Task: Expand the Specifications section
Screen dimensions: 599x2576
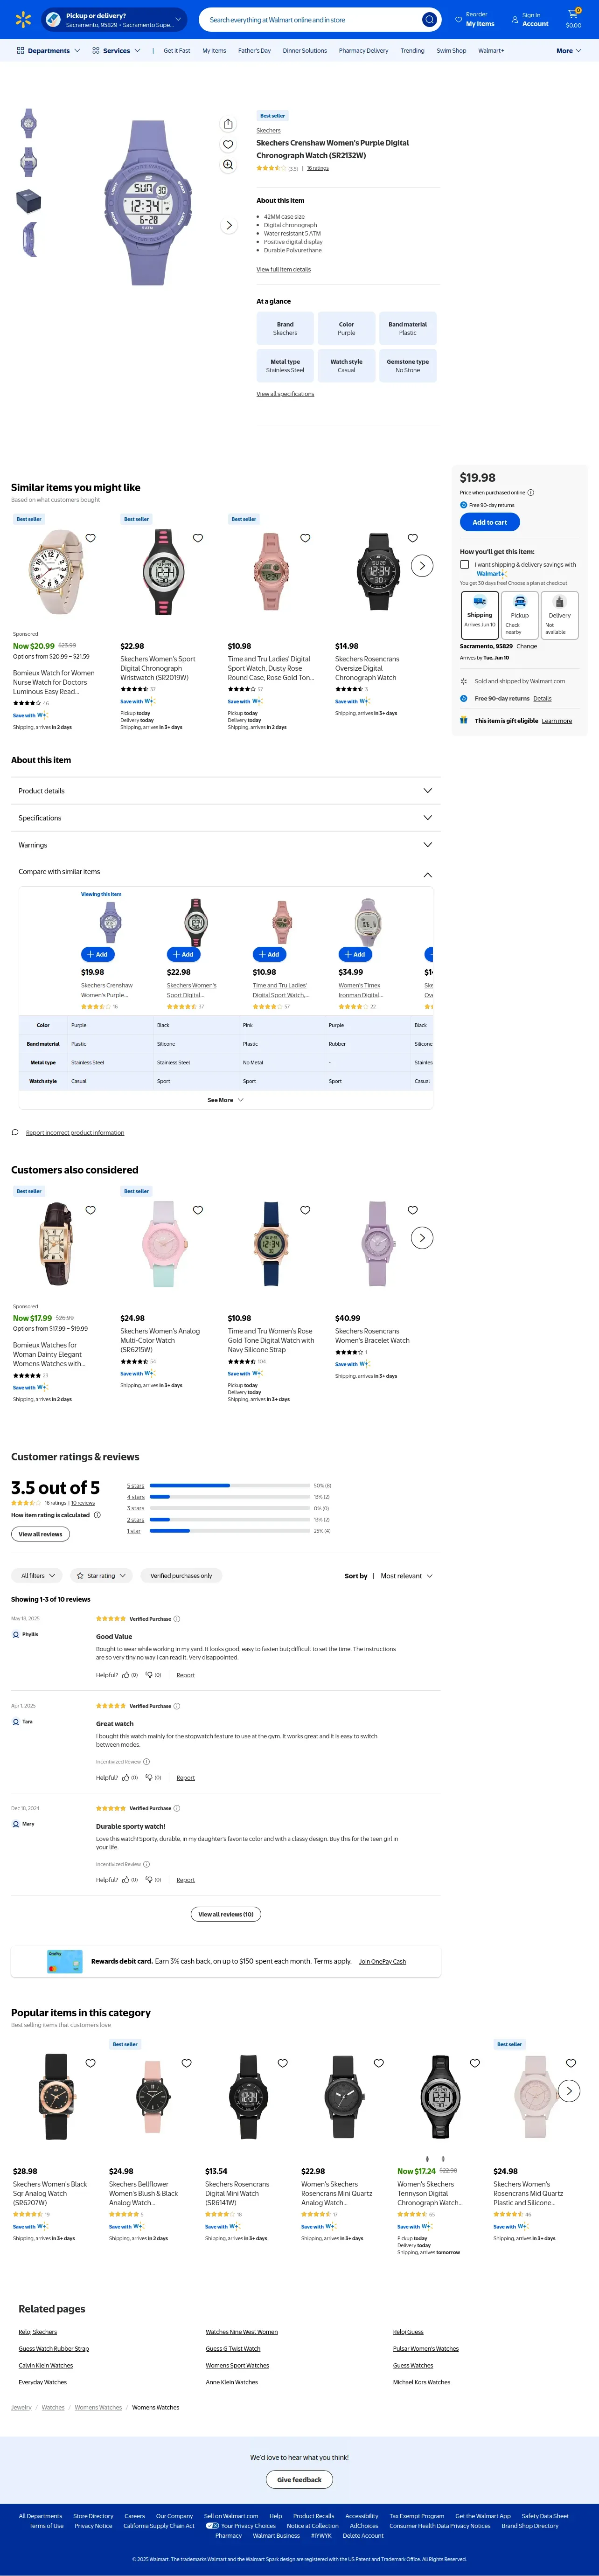Action: tap(226, 818)
